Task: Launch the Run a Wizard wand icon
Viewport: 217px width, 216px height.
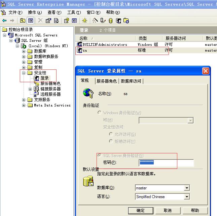Action: [x=95, y=21]
